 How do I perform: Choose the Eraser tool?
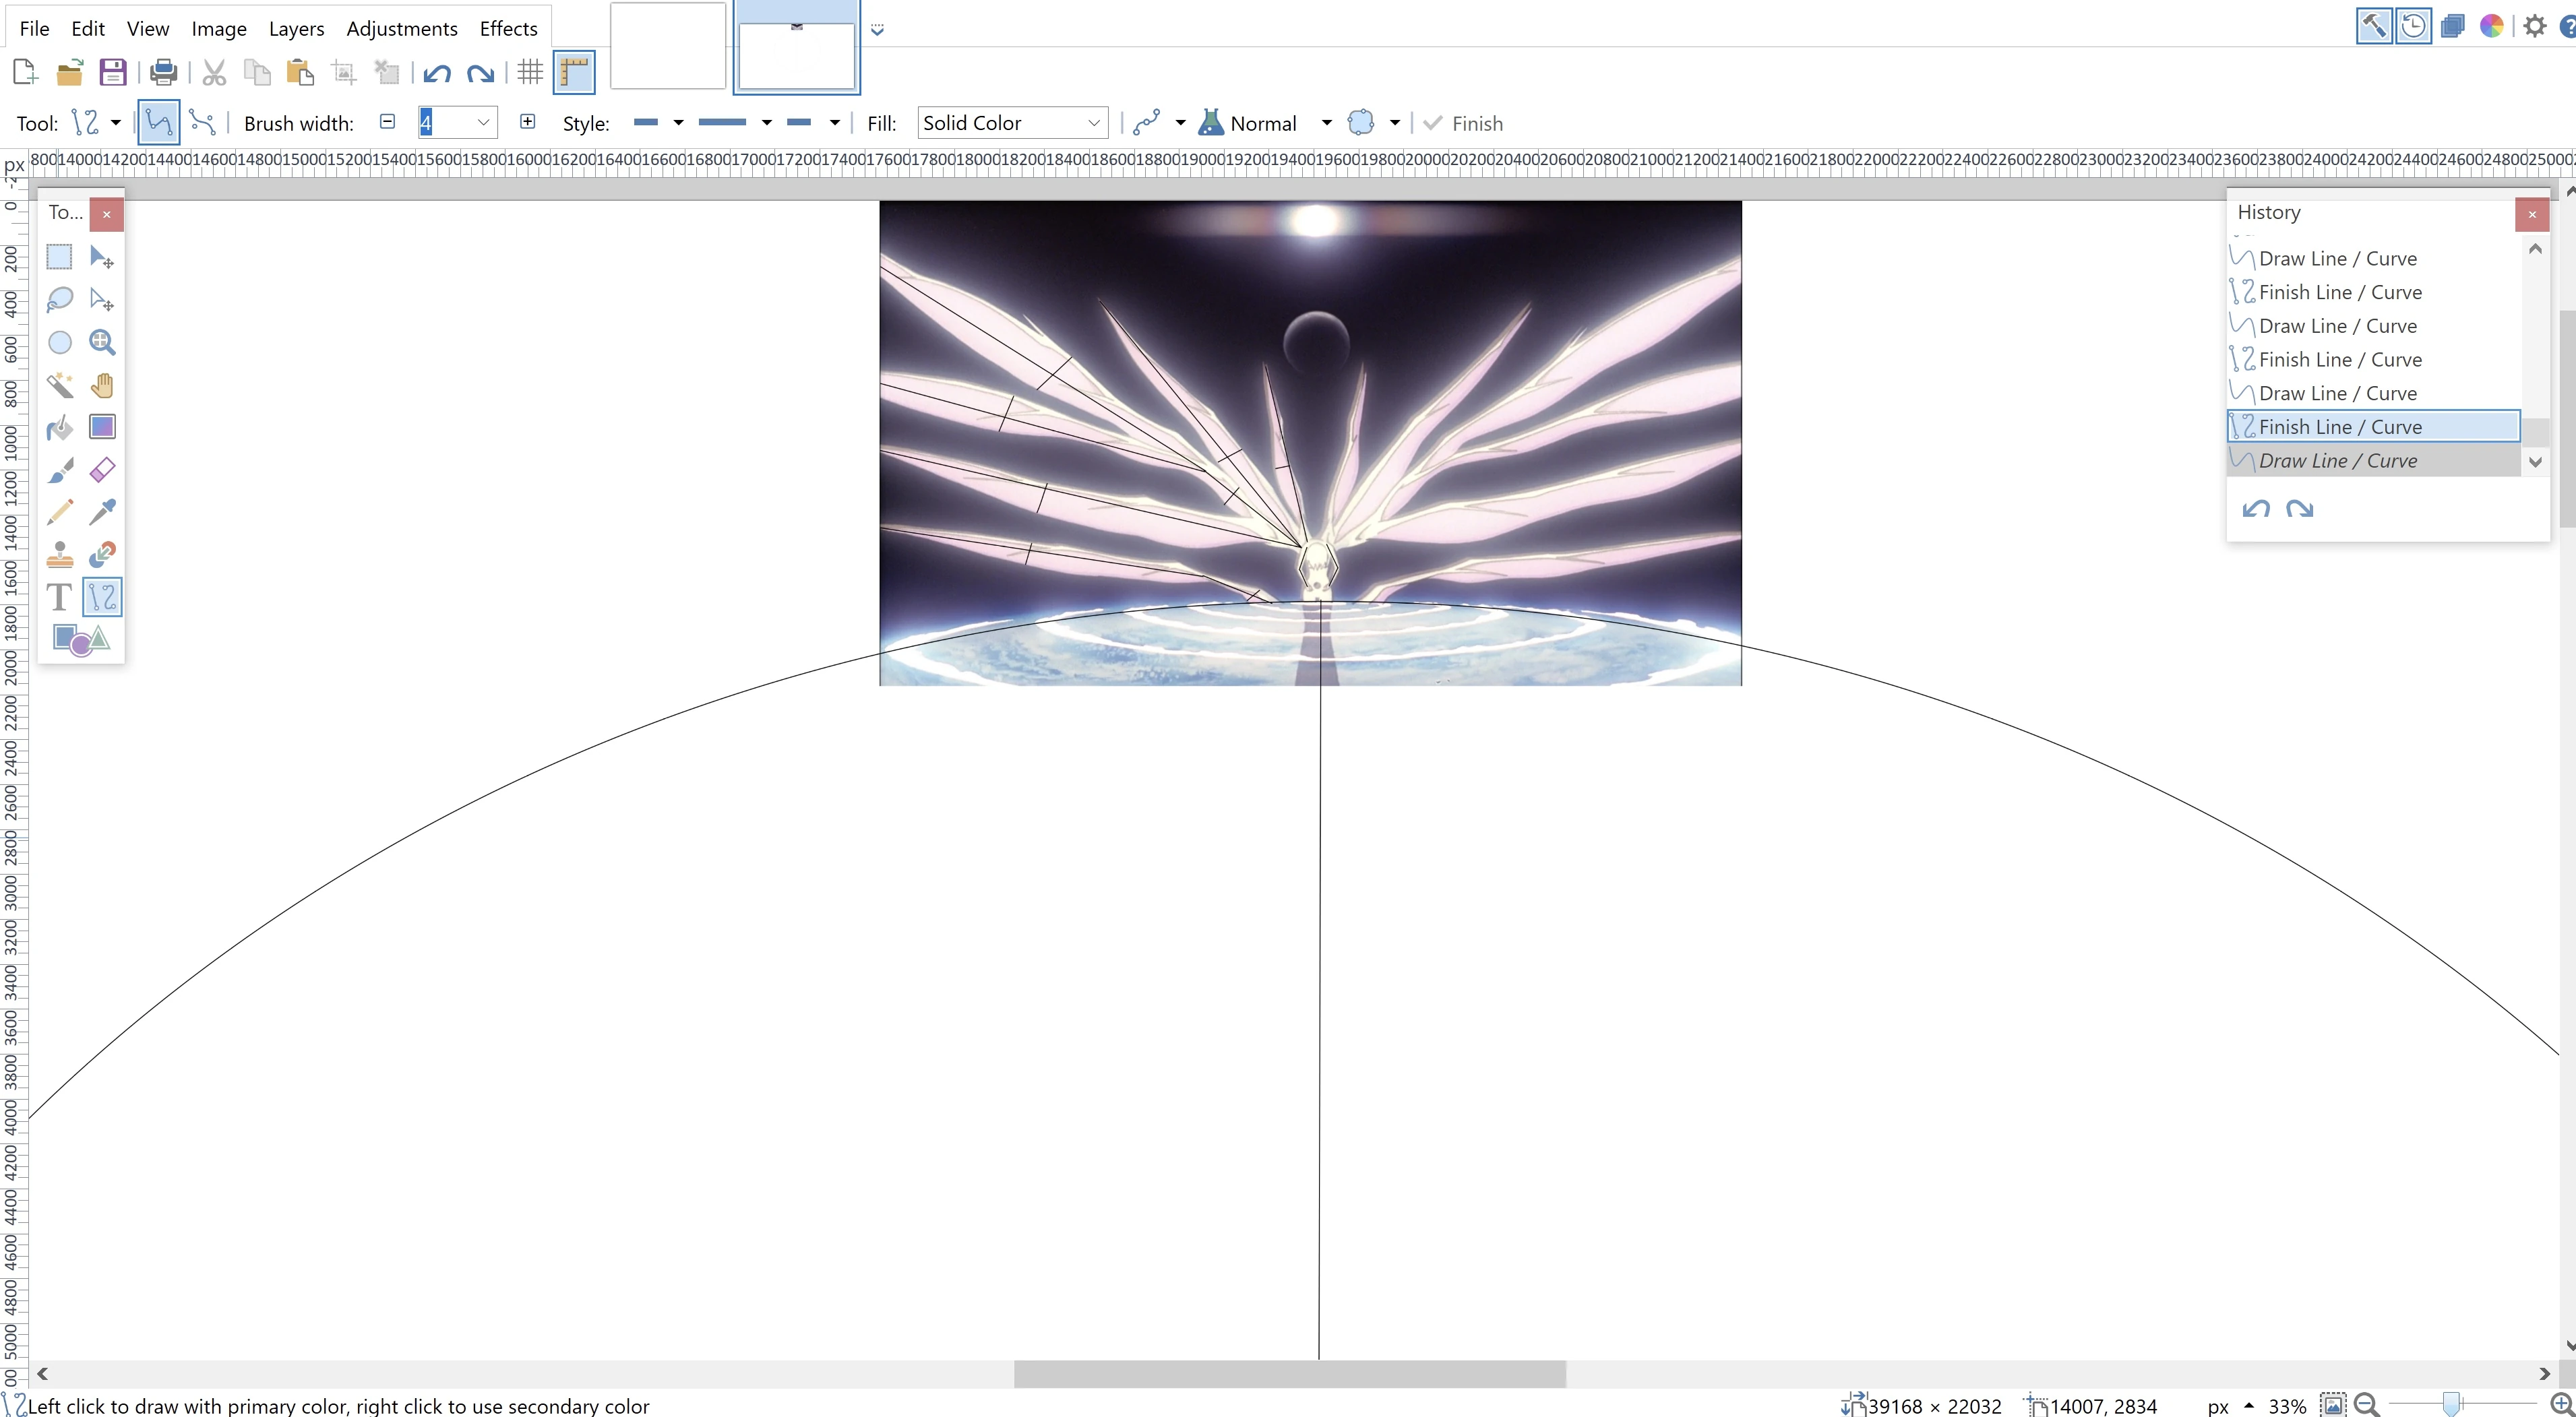click(102, 470)
